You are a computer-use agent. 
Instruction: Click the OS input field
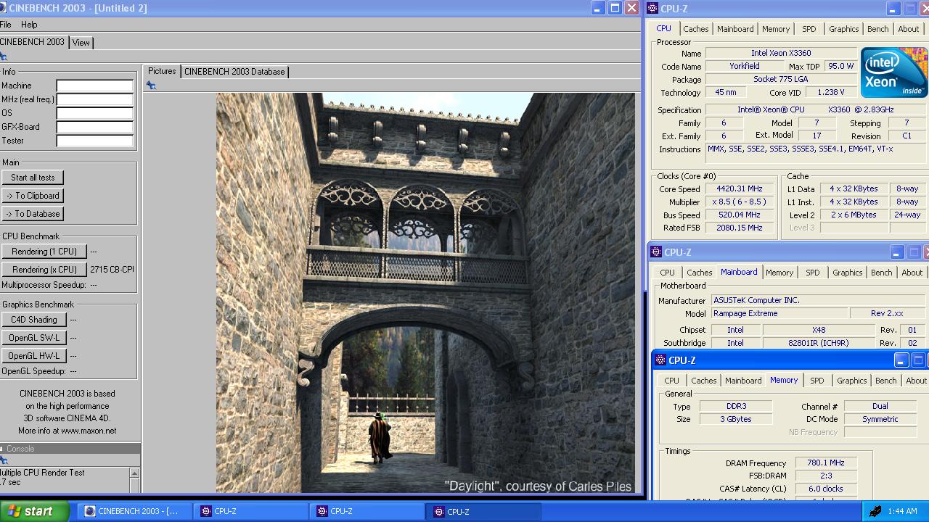pos(95,113)
